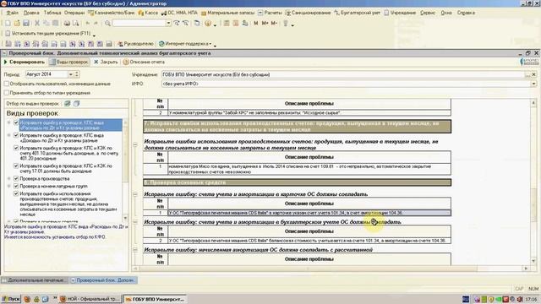Expand Проверка номенклатурных групп tree node

point(9,186)
